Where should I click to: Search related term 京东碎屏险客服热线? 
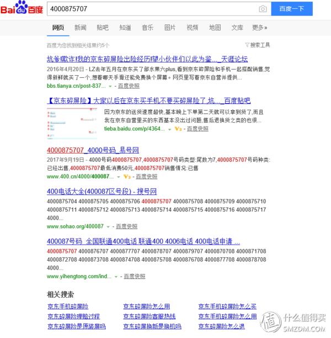150,316
